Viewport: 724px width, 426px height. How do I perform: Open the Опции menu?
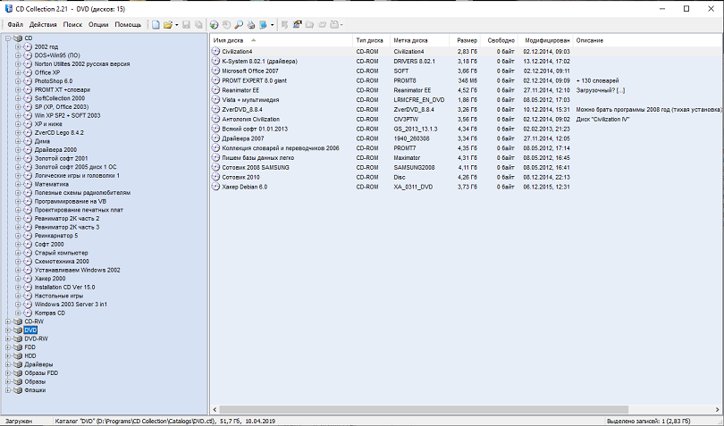[98, 24]
